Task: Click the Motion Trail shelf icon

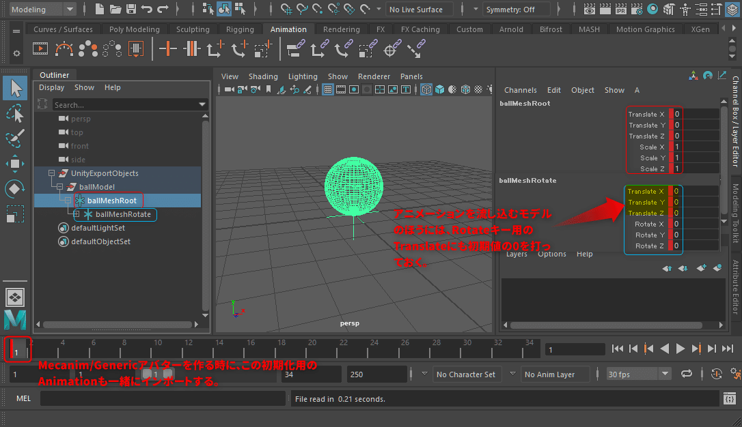Action: [64, 48]
